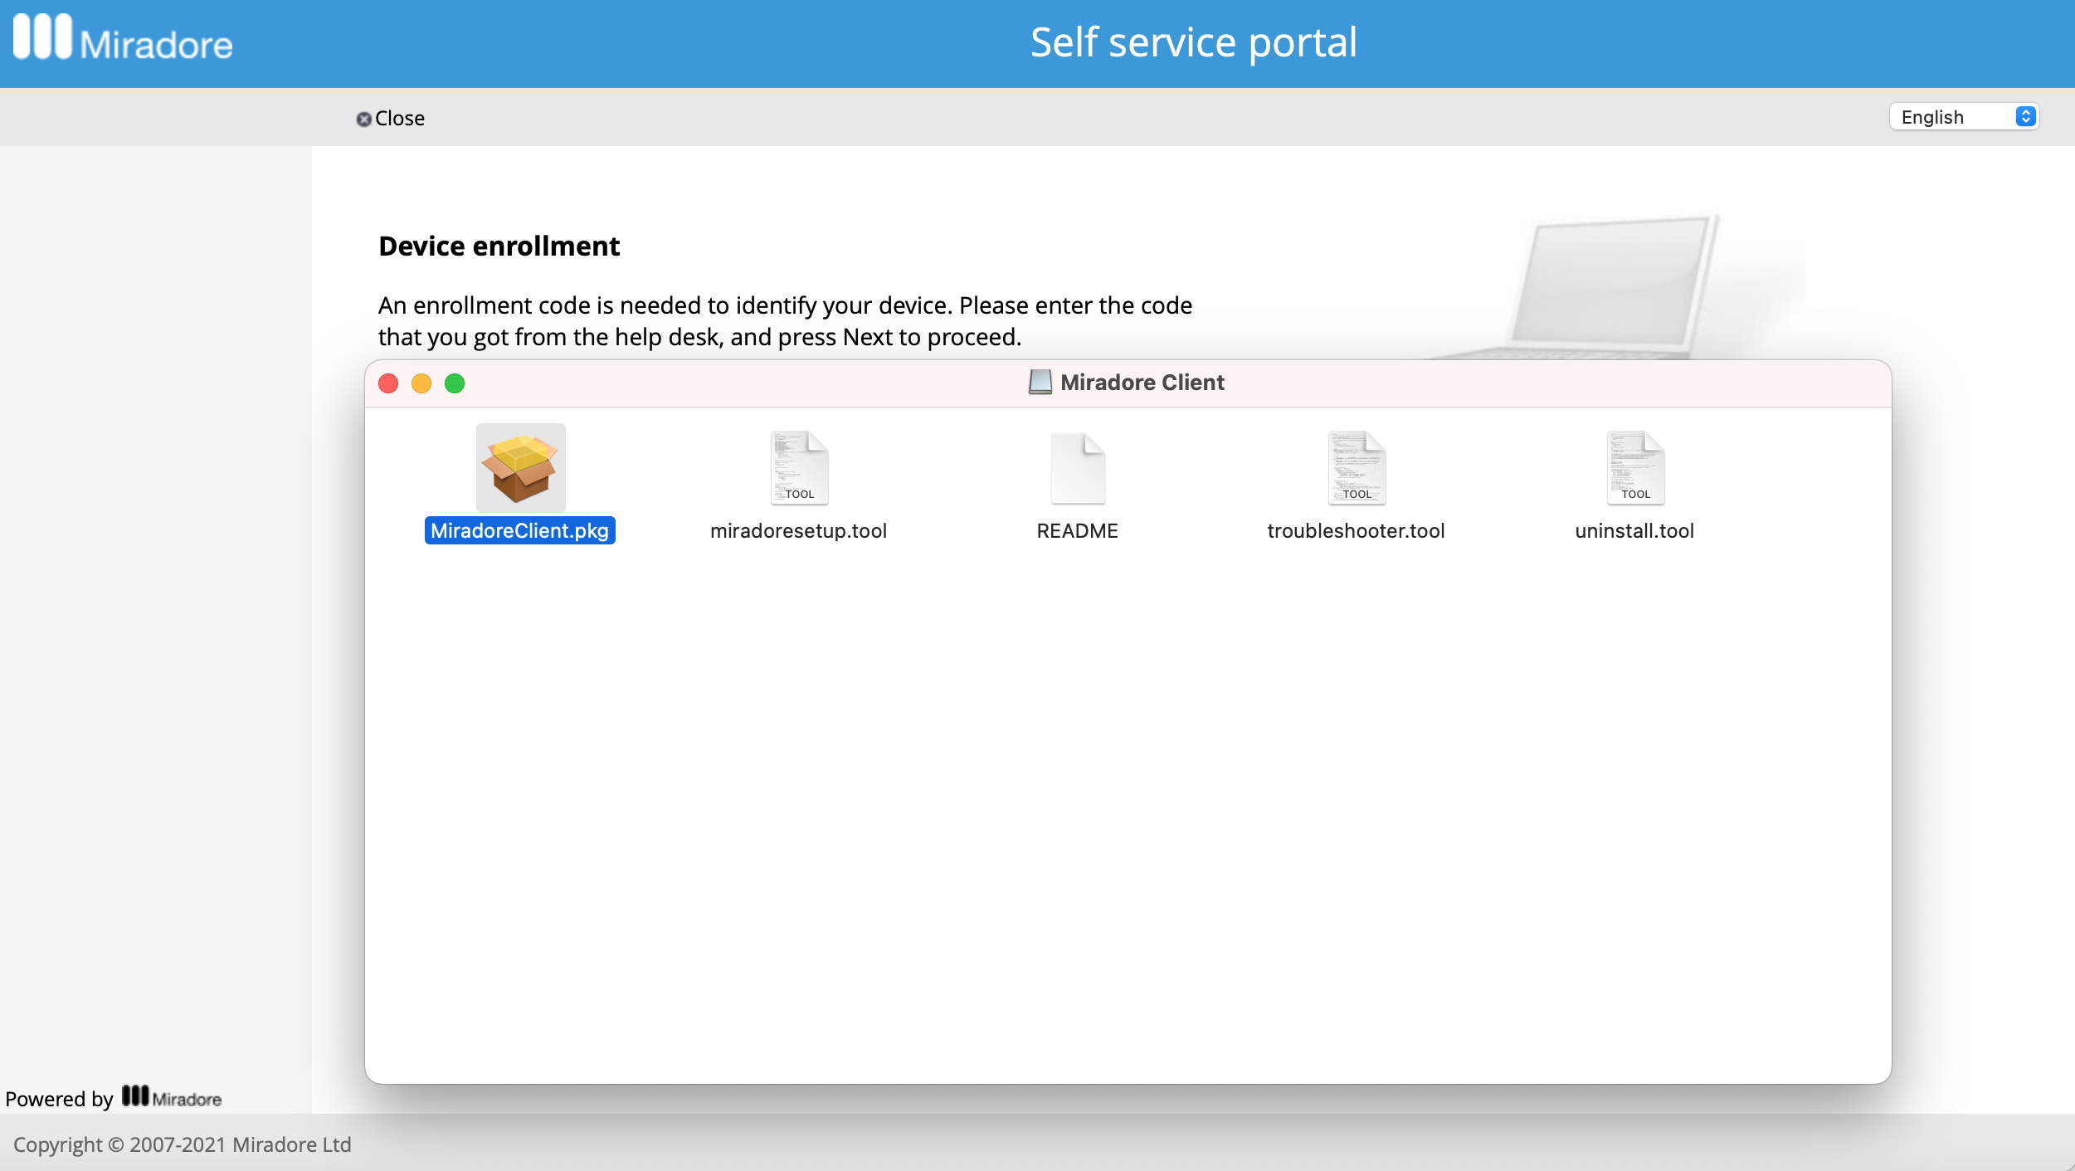Viewport: 2075px width, 1171px height.
Task: Maximize Miradore Client window with green button
Action: click(x=455, y=383)
